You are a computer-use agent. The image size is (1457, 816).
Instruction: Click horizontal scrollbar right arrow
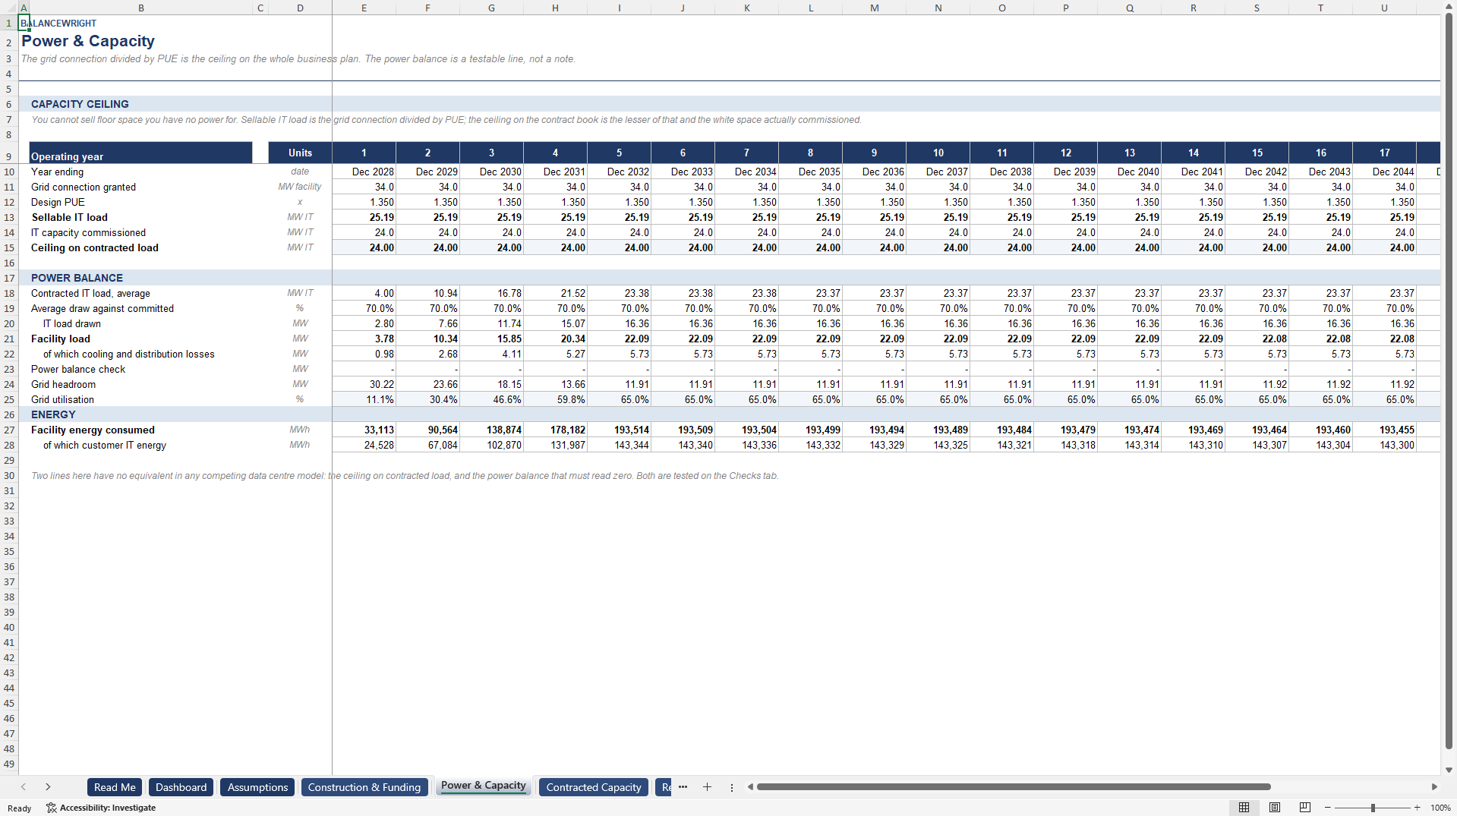pos(1434,787)
